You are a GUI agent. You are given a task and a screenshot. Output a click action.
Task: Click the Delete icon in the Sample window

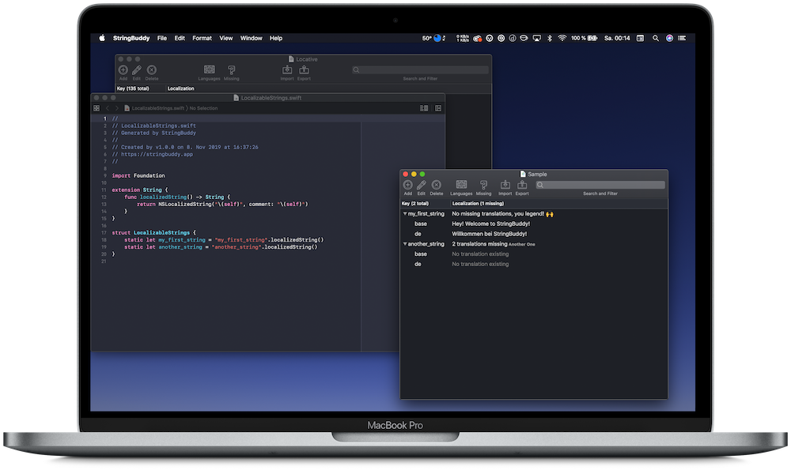pos(437,185)
